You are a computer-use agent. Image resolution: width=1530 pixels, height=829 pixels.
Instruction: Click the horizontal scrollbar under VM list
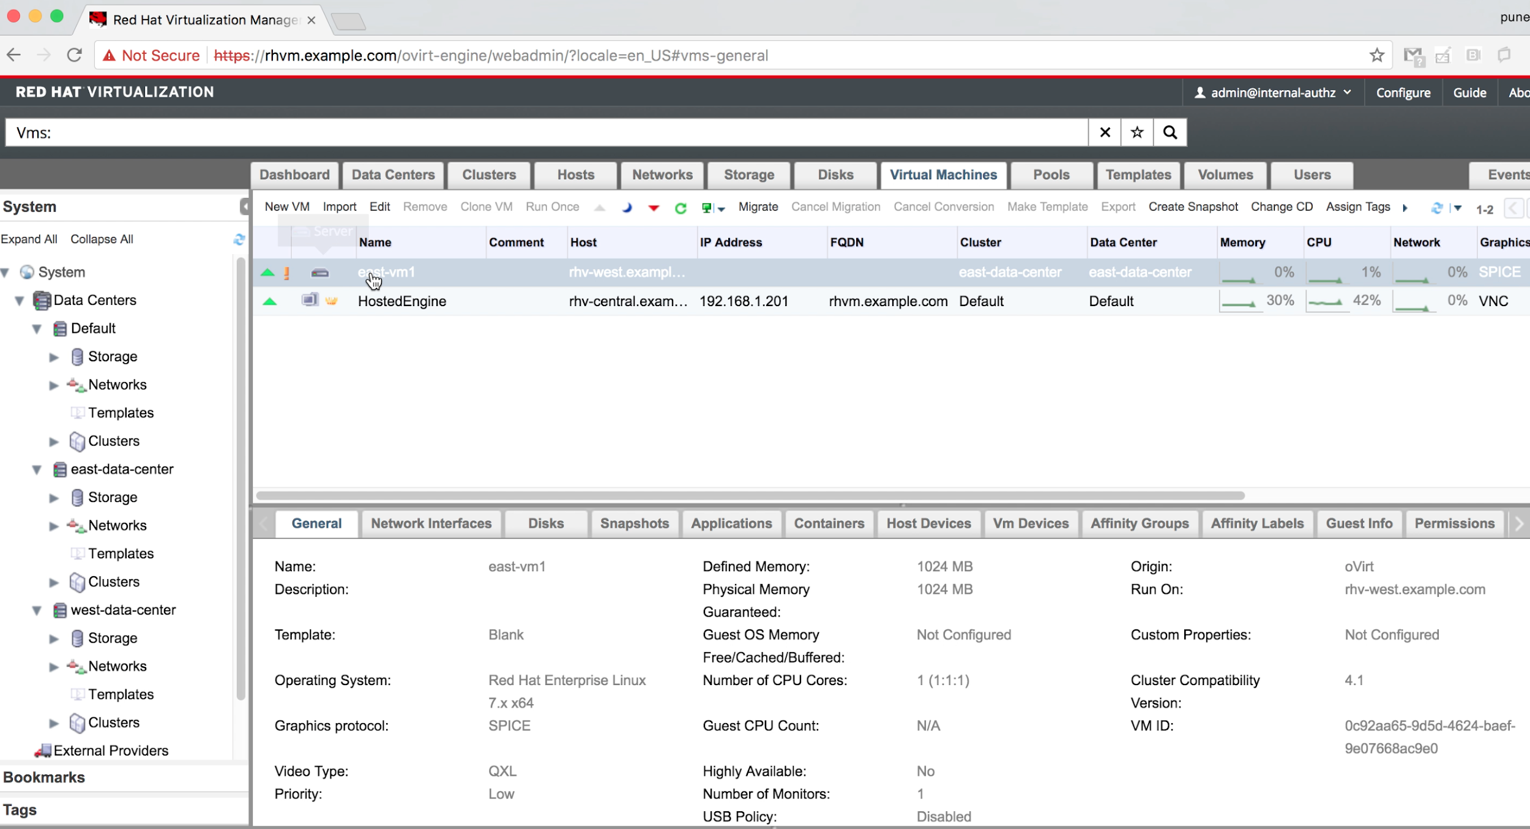pyautogui.click(x=750, y=495)
